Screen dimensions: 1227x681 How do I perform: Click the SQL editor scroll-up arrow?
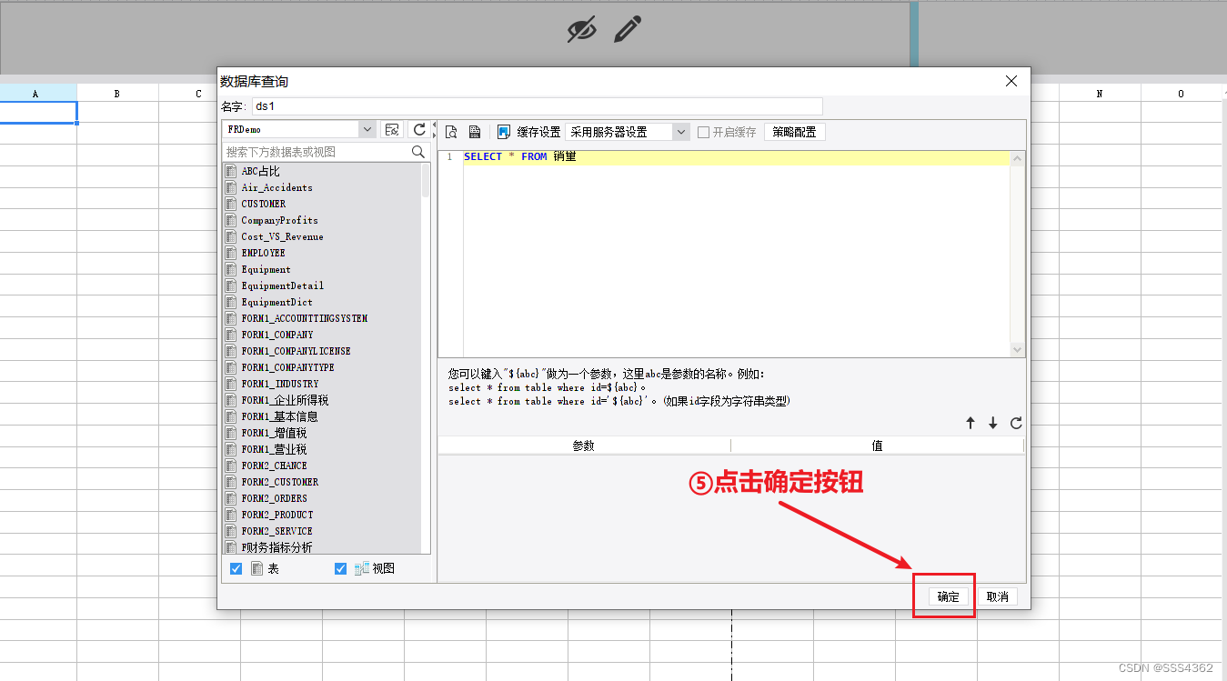tap(1018, 158)
